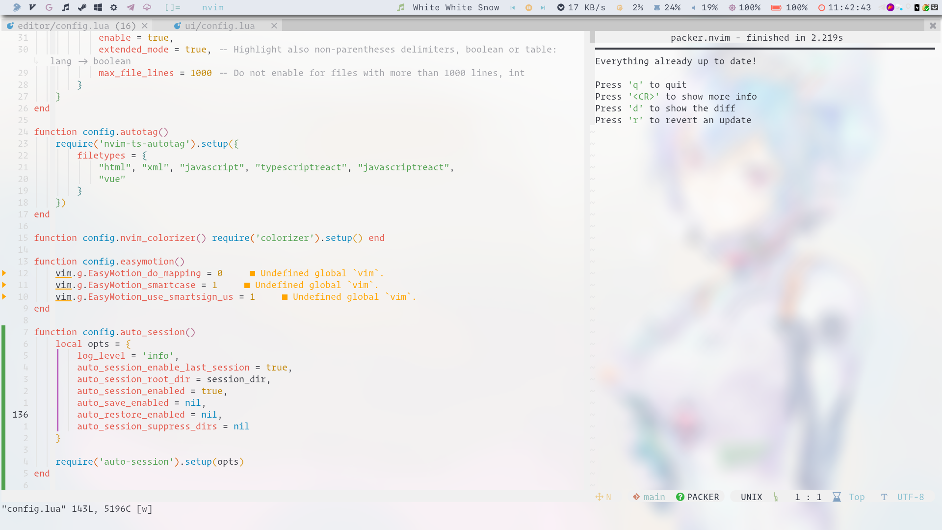Select the Google G workspace icon
This screenshot has width=942, height=530.
[x=49, y=7]
